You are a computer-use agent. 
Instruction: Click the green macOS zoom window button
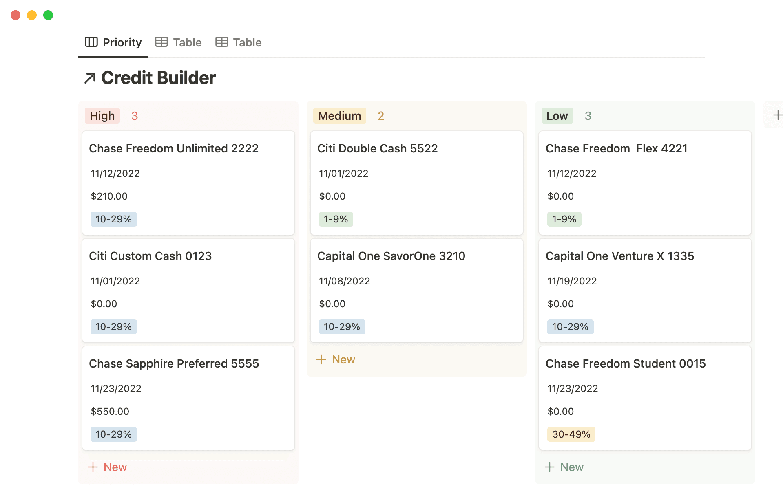coord(48,15)
